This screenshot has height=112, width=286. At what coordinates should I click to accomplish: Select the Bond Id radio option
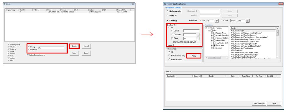click(168, 16)
